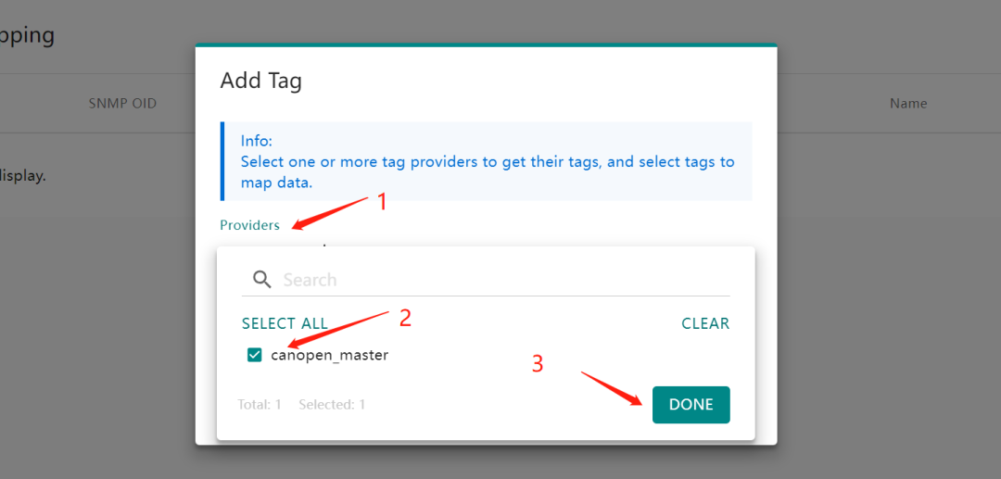The width and height of the screenshot is (1001, 479).
Task: Confirm selection with the DONE button
Action: point(691,405)
